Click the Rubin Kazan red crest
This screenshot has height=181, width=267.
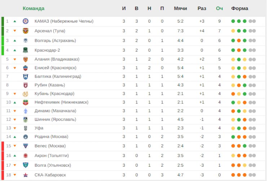coord(26,85)
